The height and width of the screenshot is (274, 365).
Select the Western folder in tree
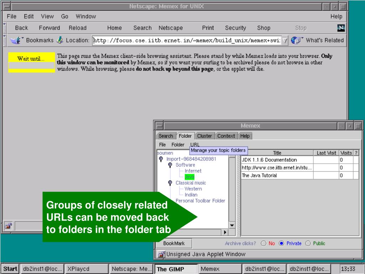(193, 189)
